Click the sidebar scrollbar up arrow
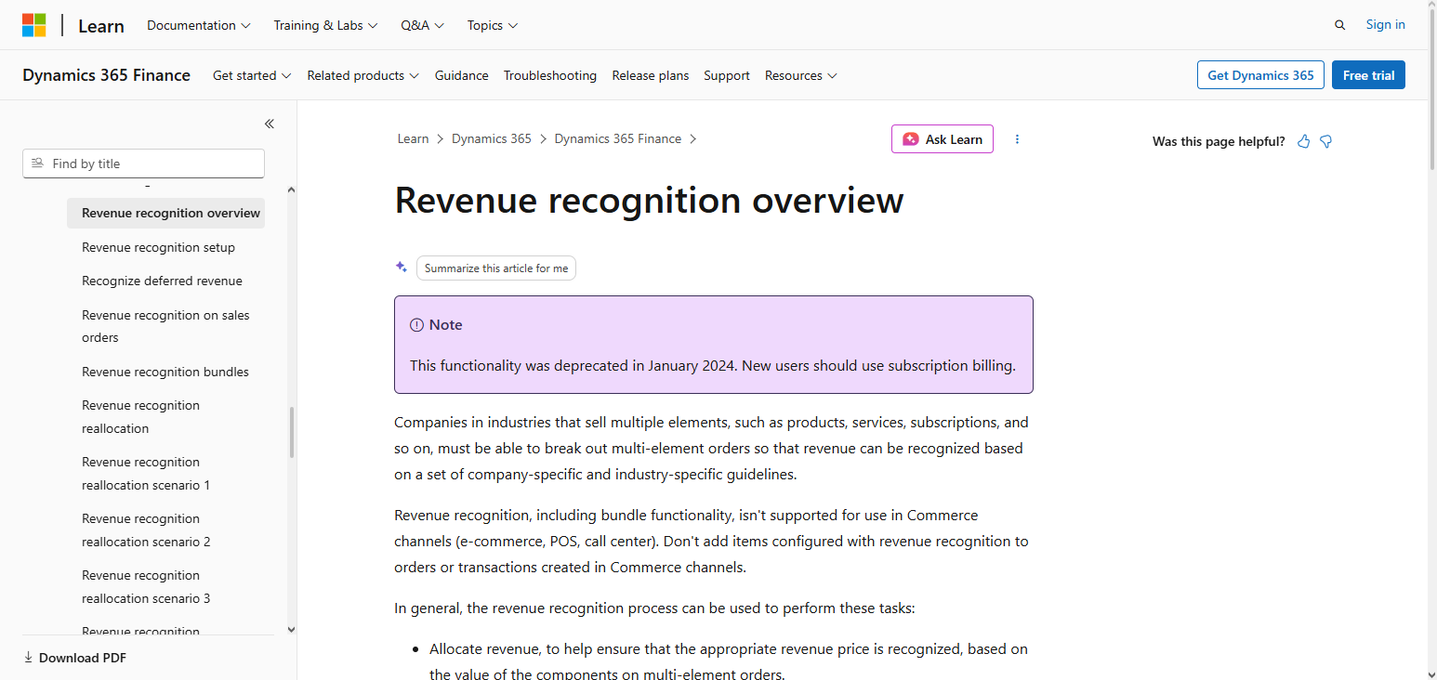 291,190
